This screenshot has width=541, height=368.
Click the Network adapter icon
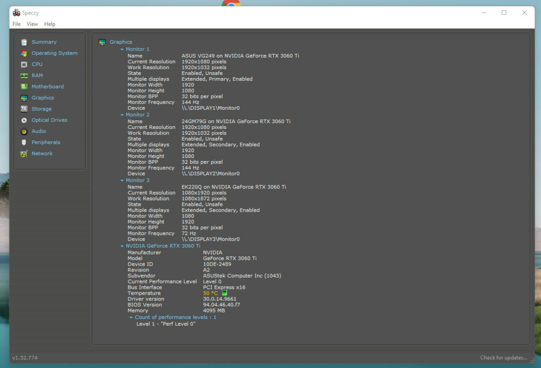pyautogui.click(x=24, y=154)
